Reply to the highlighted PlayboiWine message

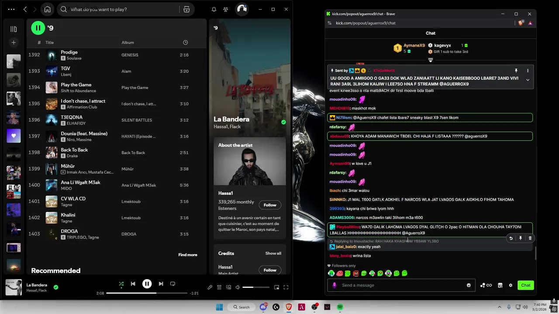pos(511,238)
